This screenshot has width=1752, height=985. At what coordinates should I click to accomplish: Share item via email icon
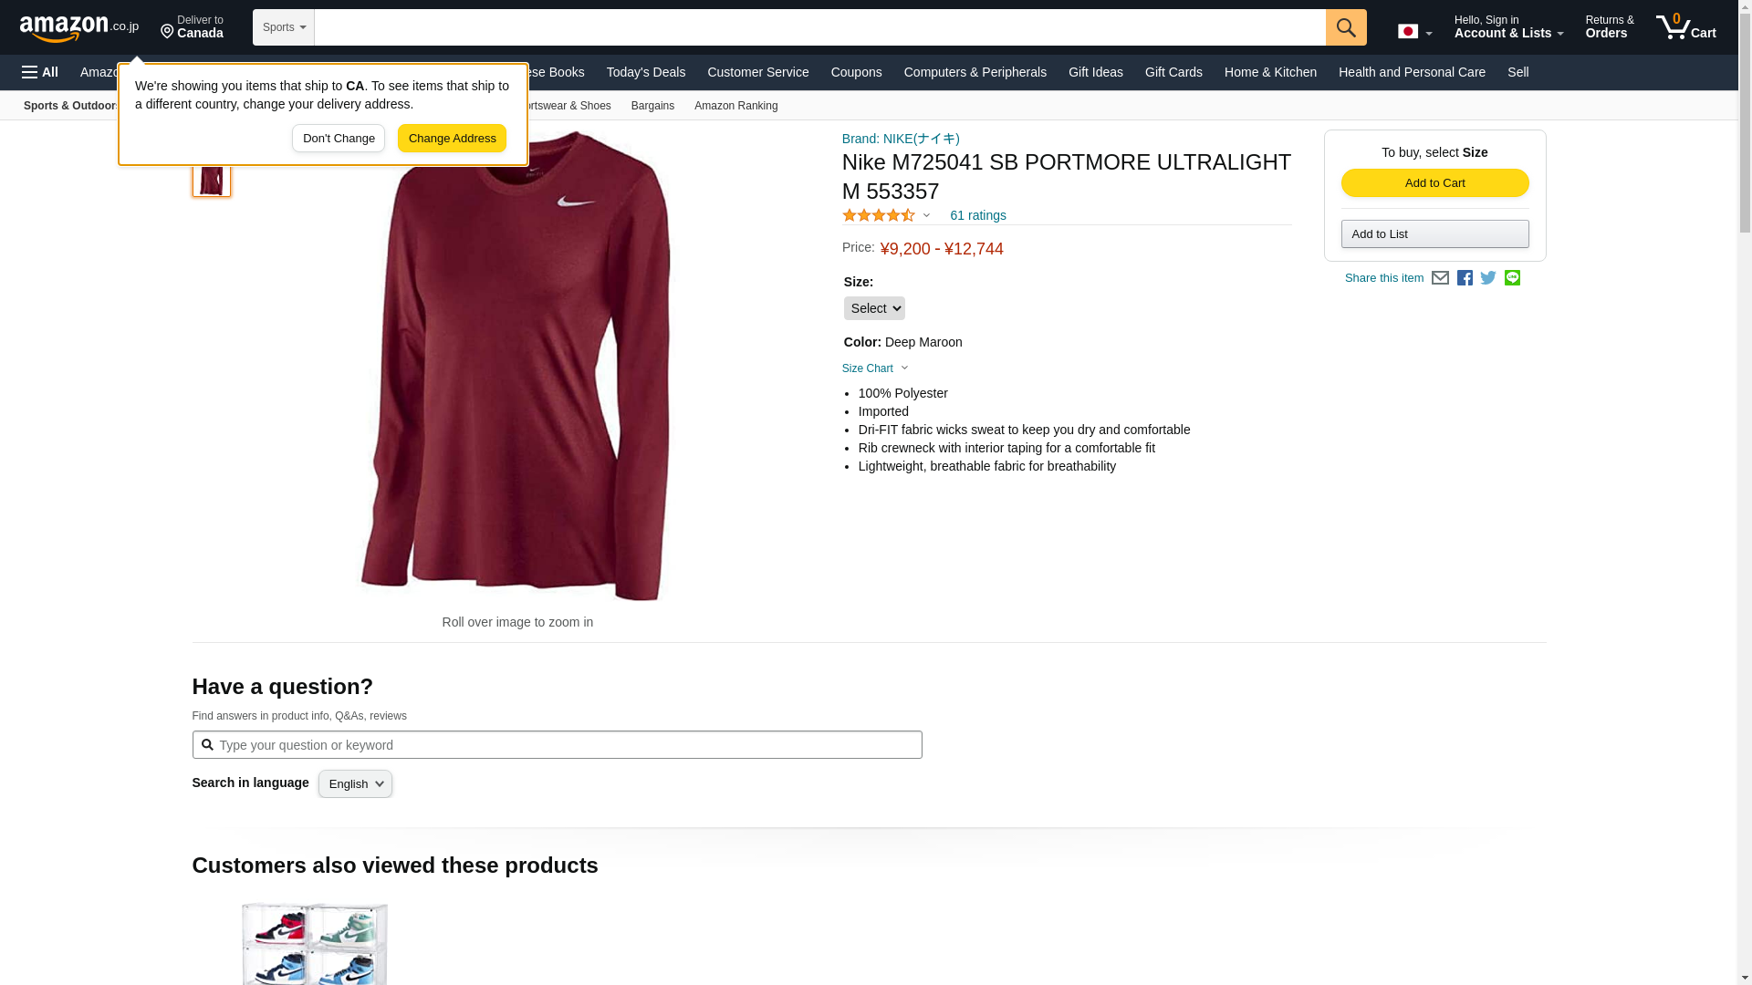[x=1440, y=278]
